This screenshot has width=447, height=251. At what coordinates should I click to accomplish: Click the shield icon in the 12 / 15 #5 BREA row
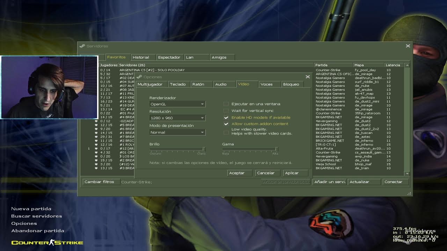click(96, 125)
